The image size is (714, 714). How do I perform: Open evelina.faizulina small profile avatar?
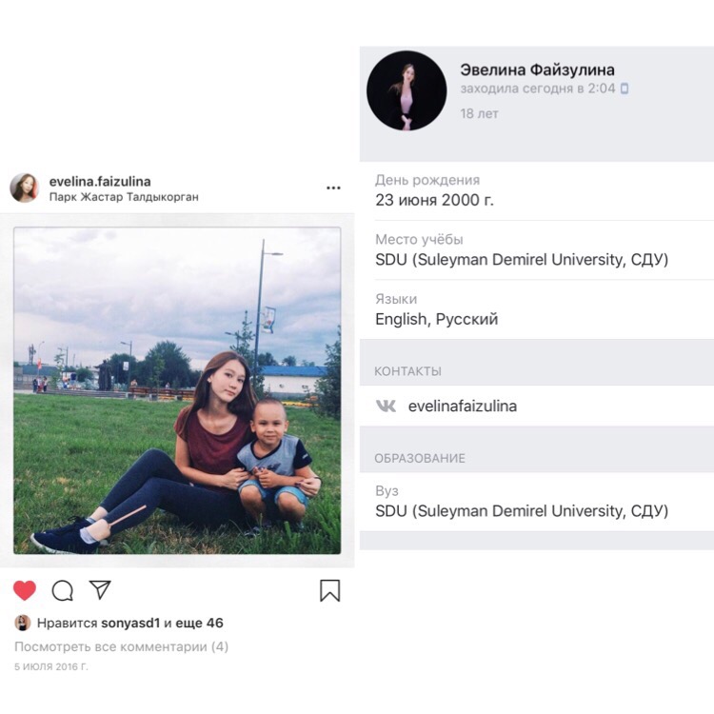pyautogui.click(x=24, y=188)
